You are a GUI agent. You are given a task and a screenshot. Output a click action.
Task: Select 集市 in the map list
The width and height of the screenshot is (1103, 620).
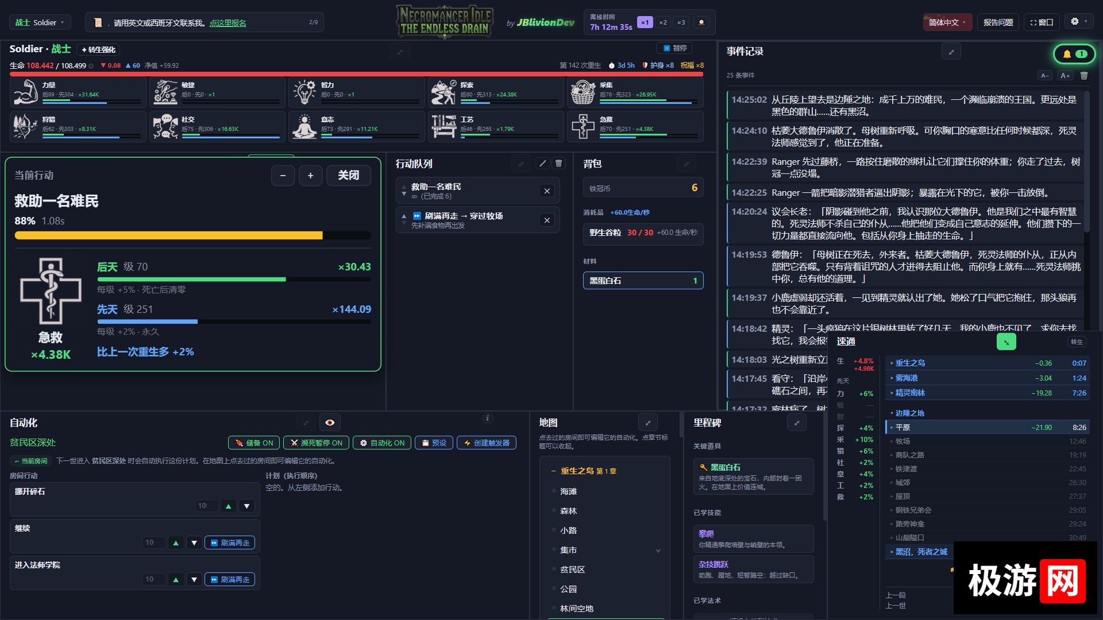[x=568, y=550]
